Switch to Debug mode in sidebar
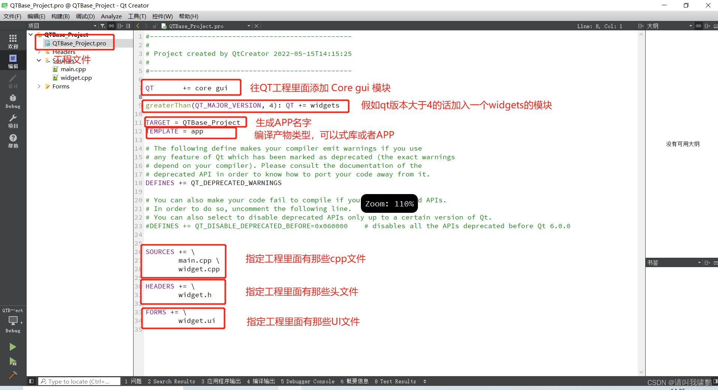The width and height of the screenshot is (718, 390). (x=13, y=101)
